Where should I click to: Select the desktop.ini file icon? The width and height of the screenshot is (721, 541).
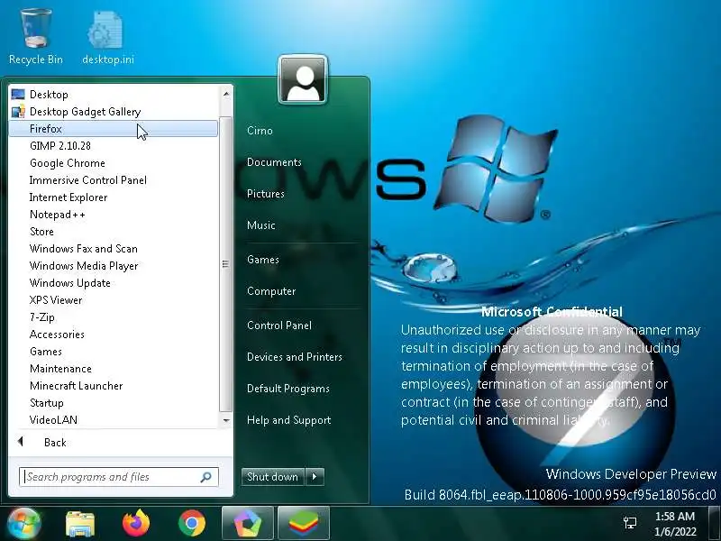107,38
